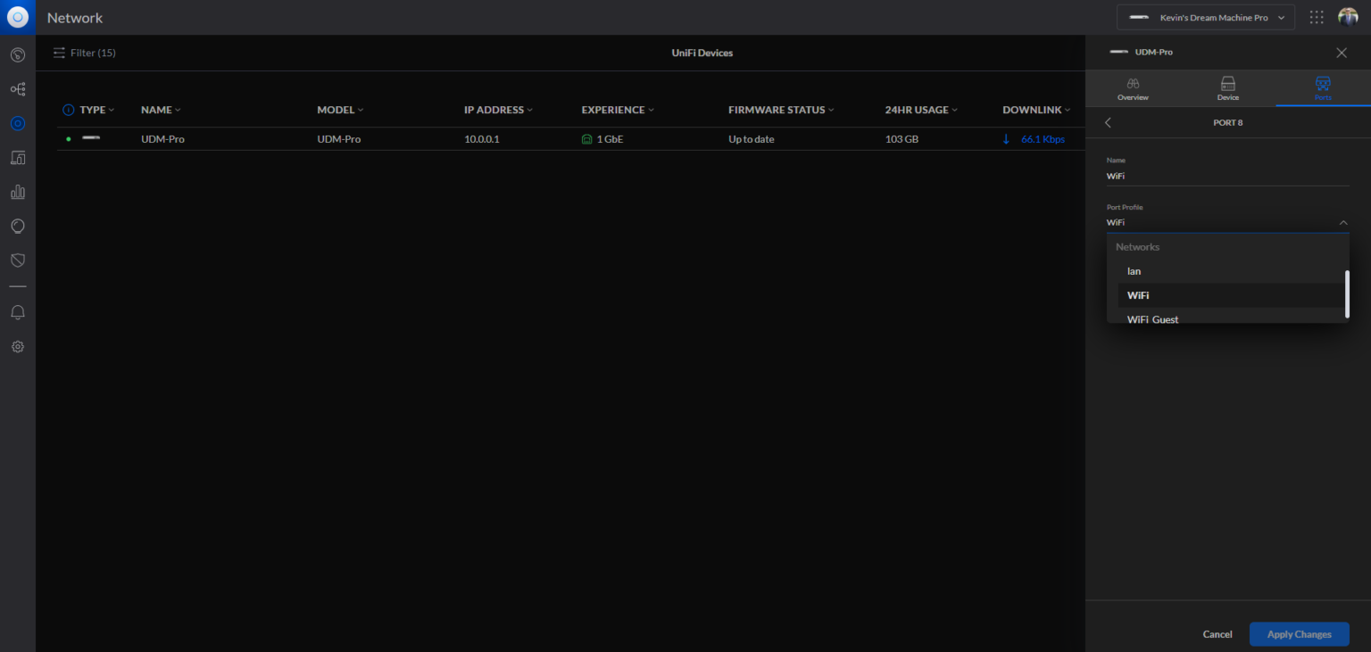Viewport: 1371px width, 652px height.
Task: Open the Insights light bulb icon
Action: coord(18,227)
